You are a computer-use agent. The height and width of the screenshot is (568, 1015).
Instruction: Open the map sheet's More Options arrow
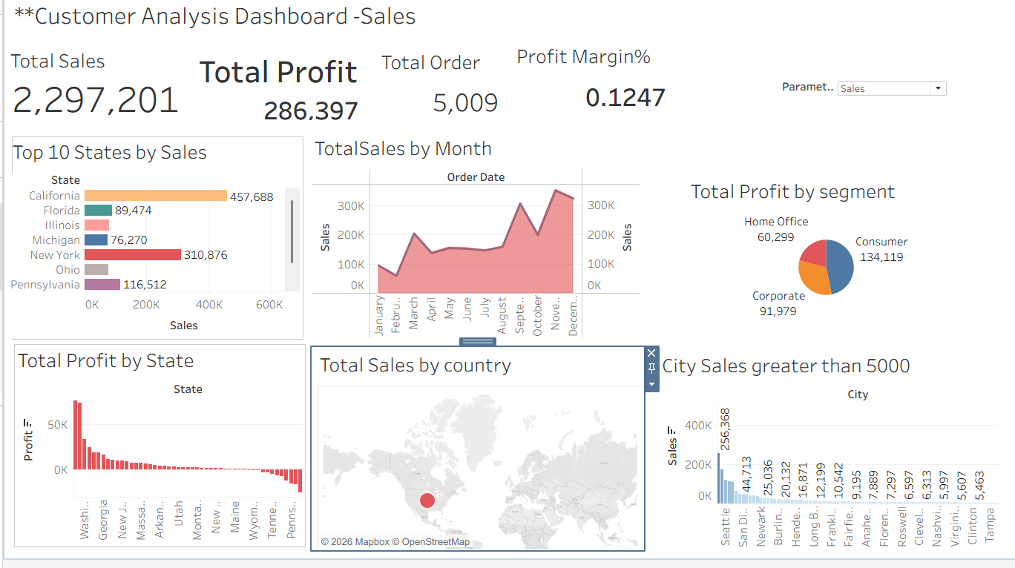(651, 384)
